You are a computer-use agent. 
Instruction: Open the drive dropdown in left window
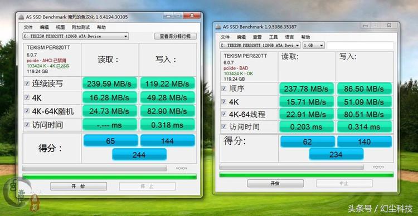76,36
